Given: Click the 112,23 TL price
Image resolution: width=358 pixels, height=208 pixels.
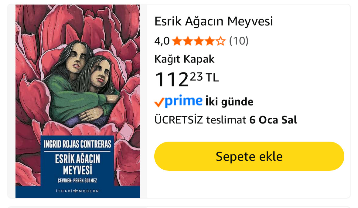Looking at the screenshot, I should pos(186,79).
